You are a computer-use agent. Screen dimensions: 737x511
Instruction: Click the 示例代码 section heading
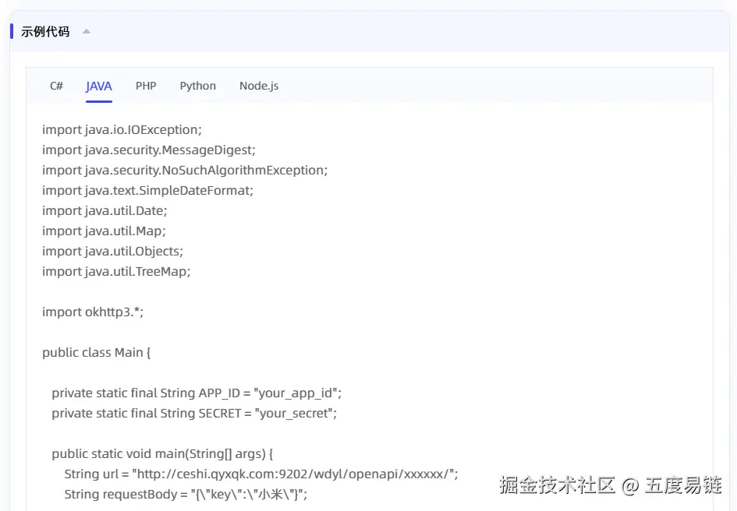tap(45, 31)
